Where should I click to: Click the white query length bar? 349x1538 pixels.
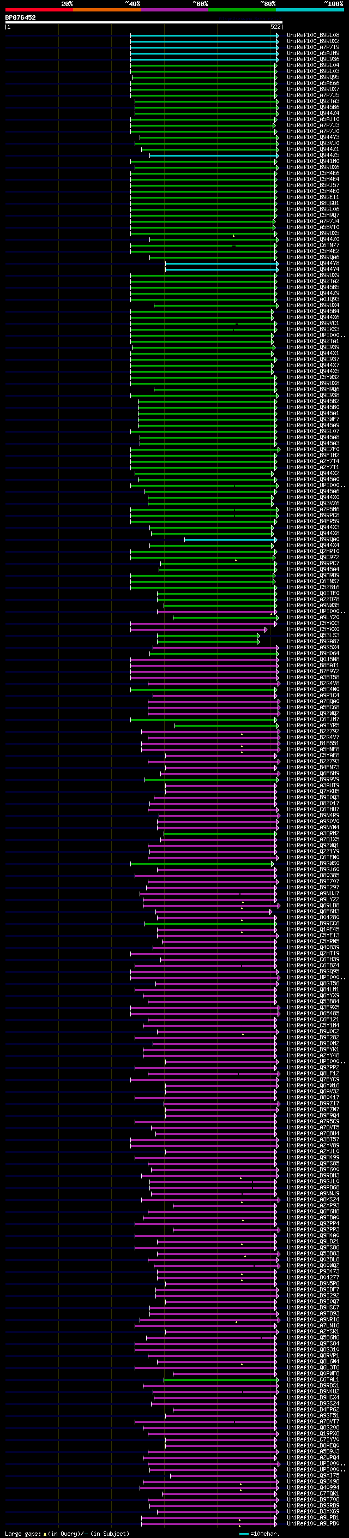click(144, 23)
